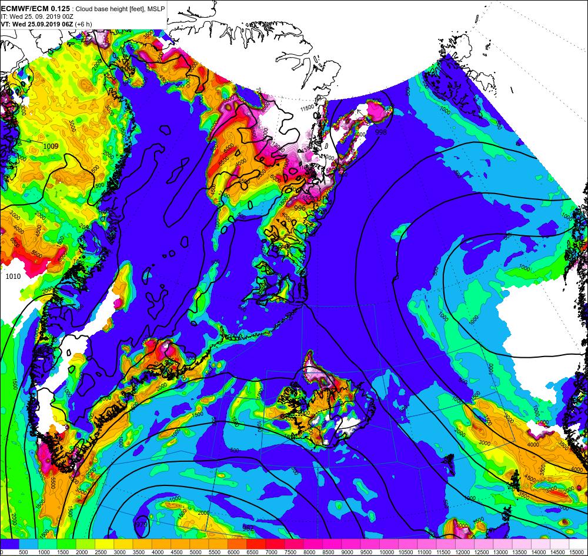The image size is (588, 556).
Task: Pick the pale pink 14000–14500 ft legend swatch
Action: [x=540, y=544]
